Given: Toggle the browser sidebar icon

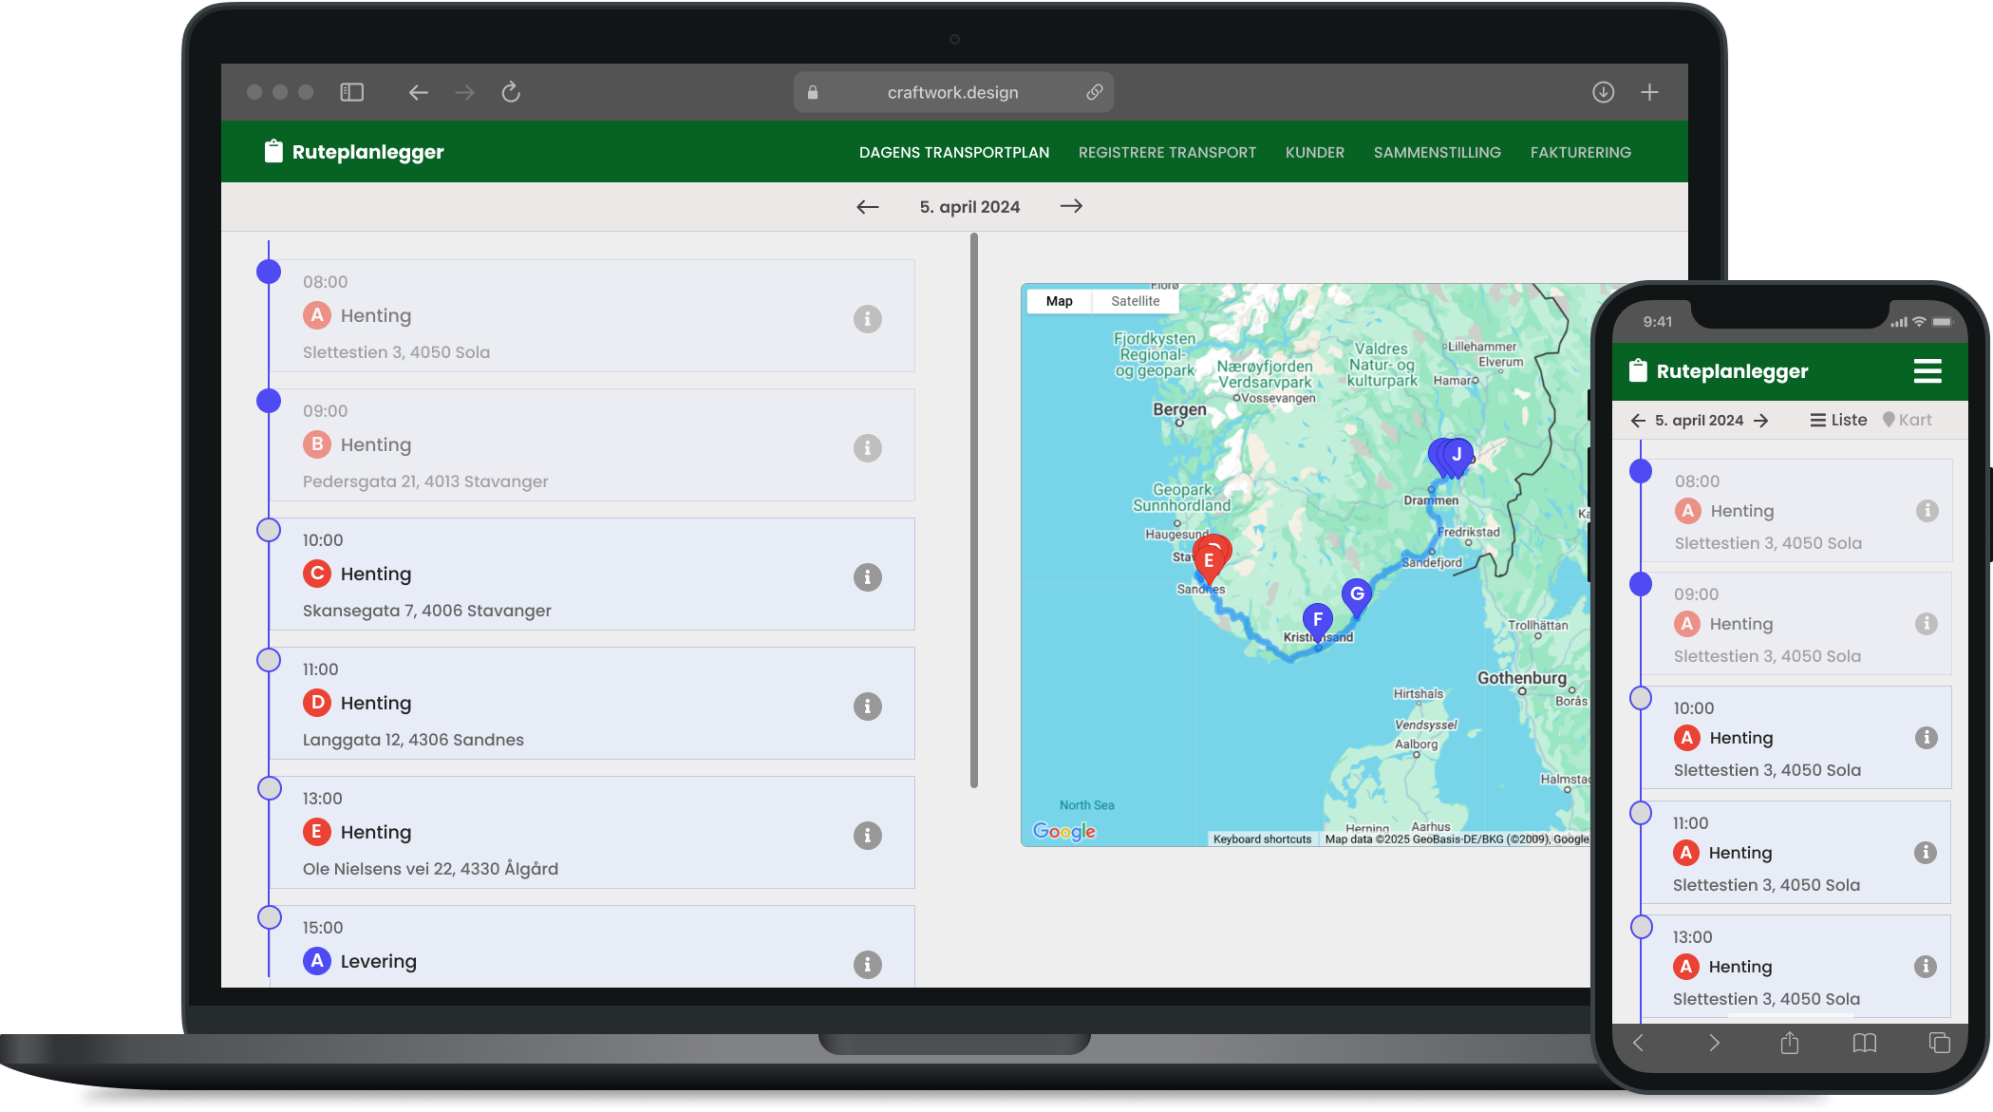Looking at the screenshot, I should (x=351, y=92).
